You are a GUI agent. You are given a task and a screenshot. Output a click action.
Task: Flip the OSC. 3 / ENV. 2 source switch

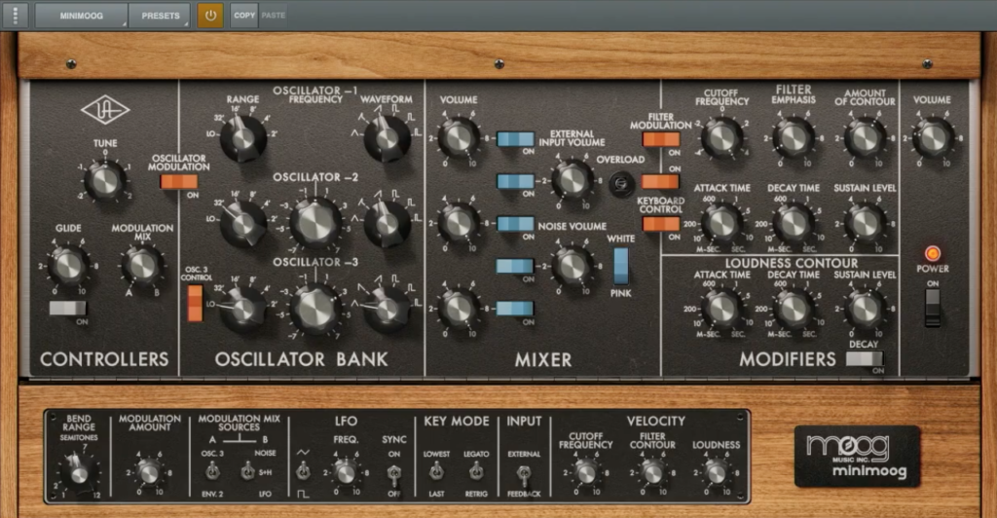pyautogui.click(x=212, y=472)
